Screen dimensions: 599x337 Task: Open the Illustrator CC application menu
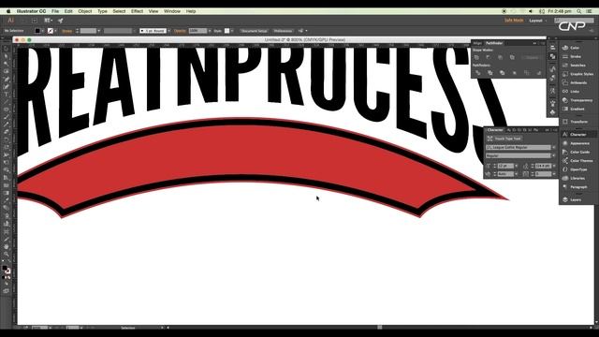pos(31,11)
